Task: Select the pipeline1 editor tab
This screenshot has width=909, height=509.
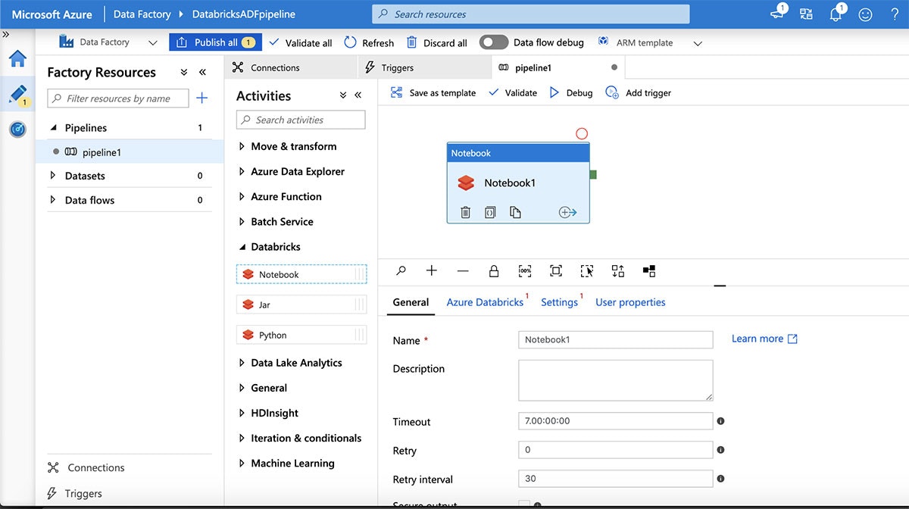Action: [559, 67]
